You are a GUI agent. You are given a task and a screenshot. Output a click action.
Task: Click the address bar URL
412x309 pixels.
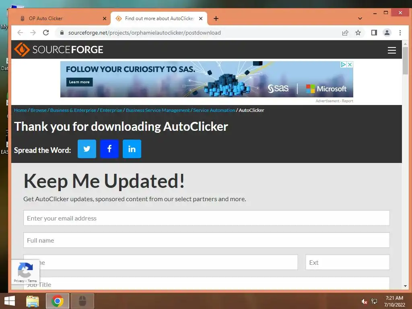[144, 33]
